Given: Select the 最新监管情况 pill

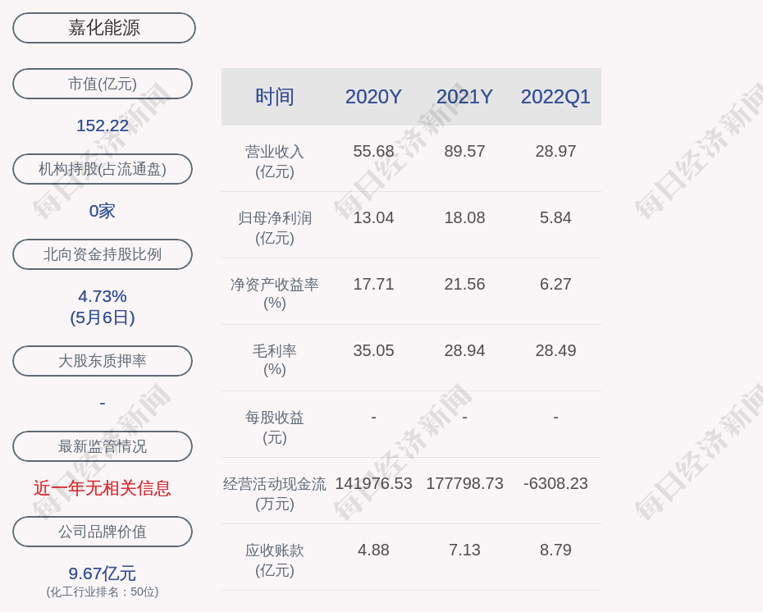Looking at the screenshot, I should click(x=103, y=446).
